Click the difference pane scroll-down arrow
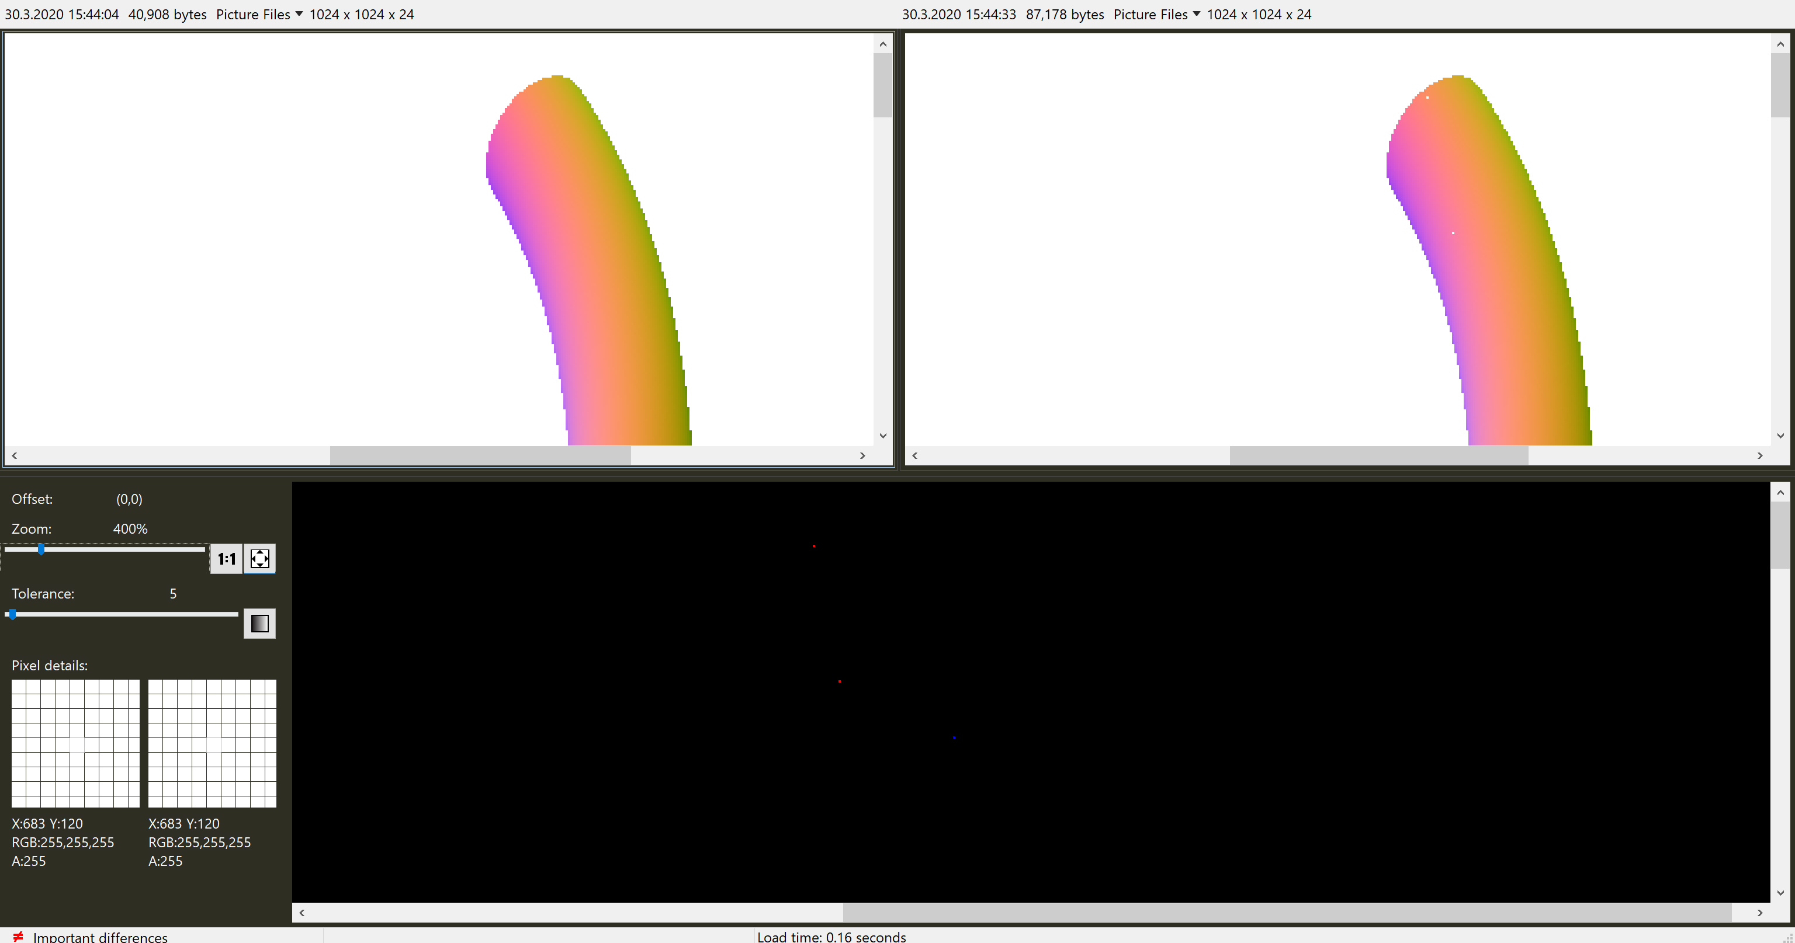1795x943 pixels. [x=1780, y=893]
